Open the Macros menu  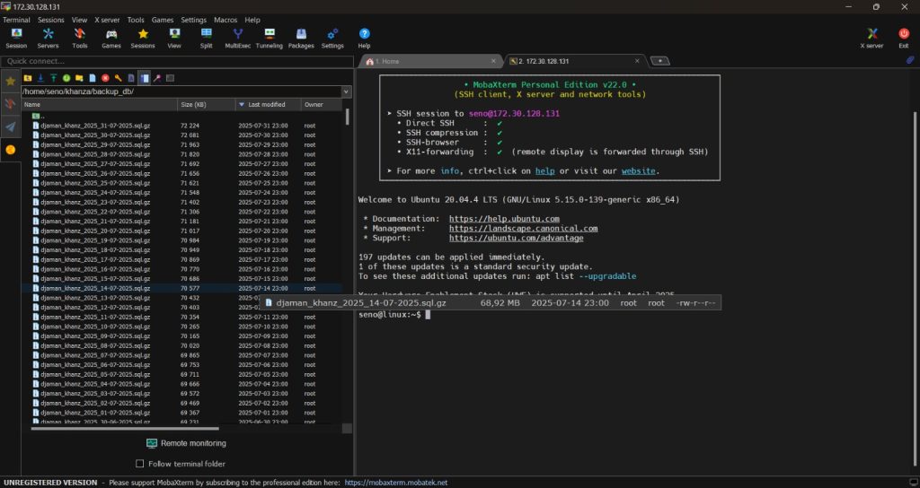[226, 20]
